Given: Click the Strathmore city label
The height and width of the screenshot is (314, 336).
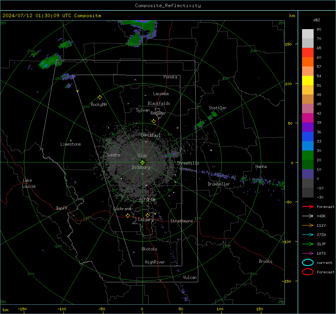Looking at the screenshot, I should [x=181, y=221].
